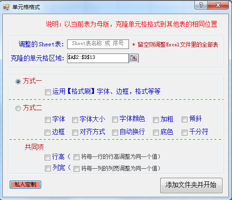Click the 添加文件夹并开始 button
This screenshot has height=200, width=232.
[x=191, y=185]
